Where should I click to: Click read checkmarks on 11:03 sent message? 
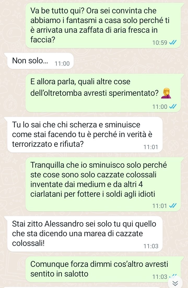pyautogui.click(x=173, y=276)
